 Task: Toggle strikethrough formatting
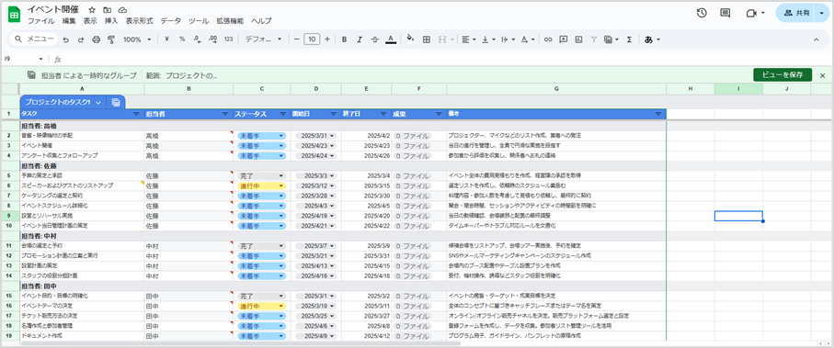pyautogui.click(x=375, y=39)
